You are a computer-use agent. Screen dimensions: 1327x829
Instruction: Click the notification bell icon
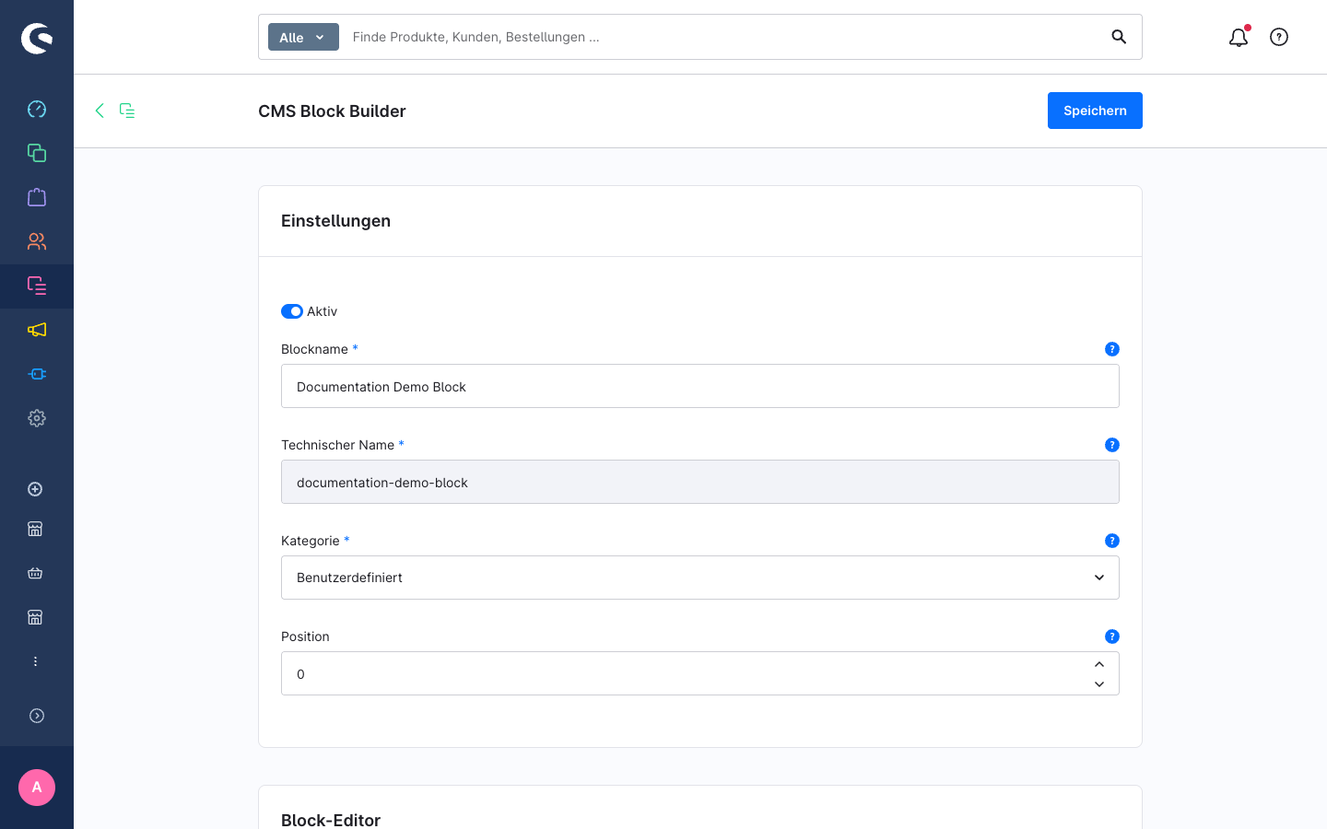tap(1239, 37)
